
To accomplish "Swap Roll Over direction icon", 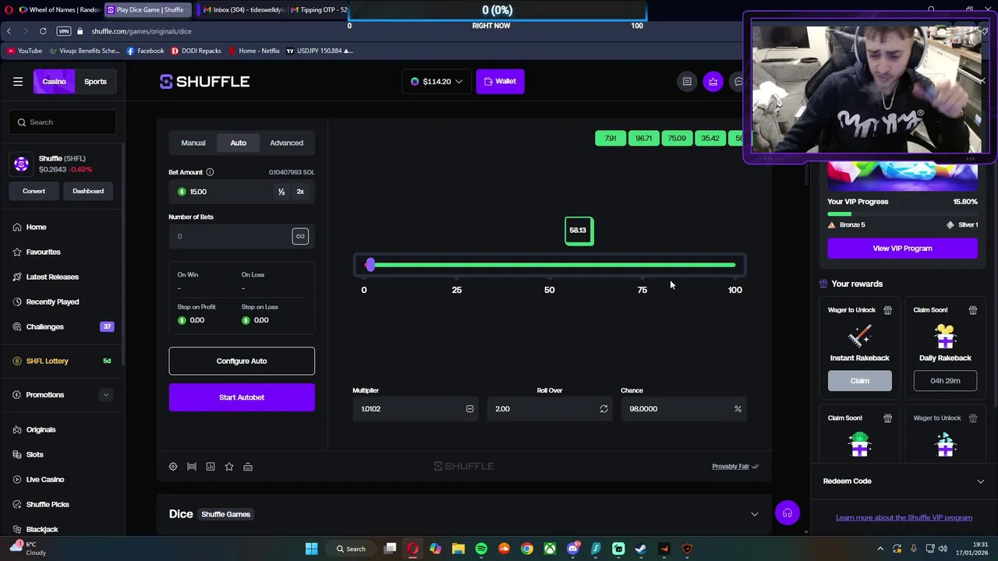I will (603, 408).
